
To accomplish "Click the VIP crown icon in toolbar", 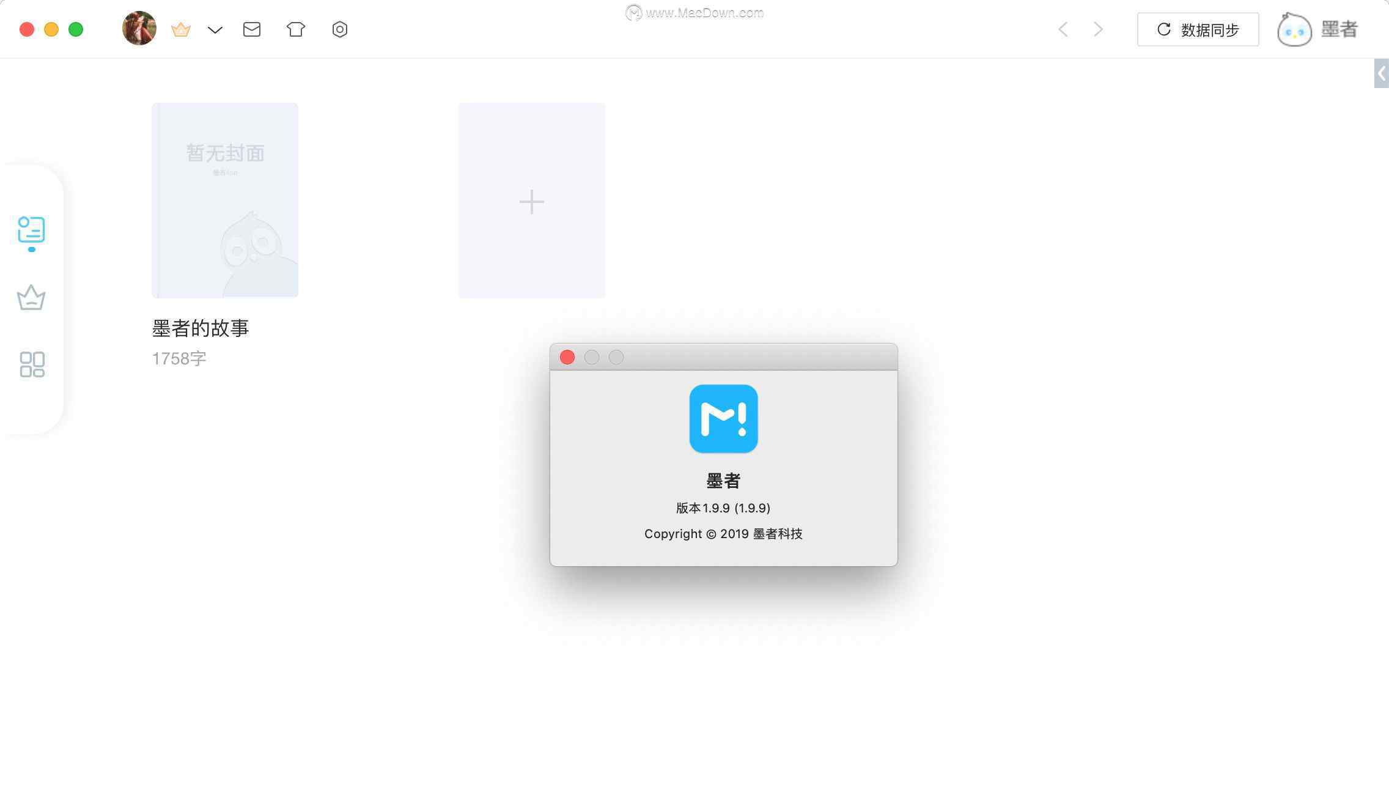I will pyautogui.click(x=181, y=29).
